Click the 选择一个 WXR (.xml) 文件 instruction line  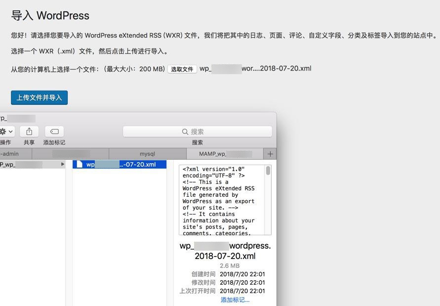89,51
